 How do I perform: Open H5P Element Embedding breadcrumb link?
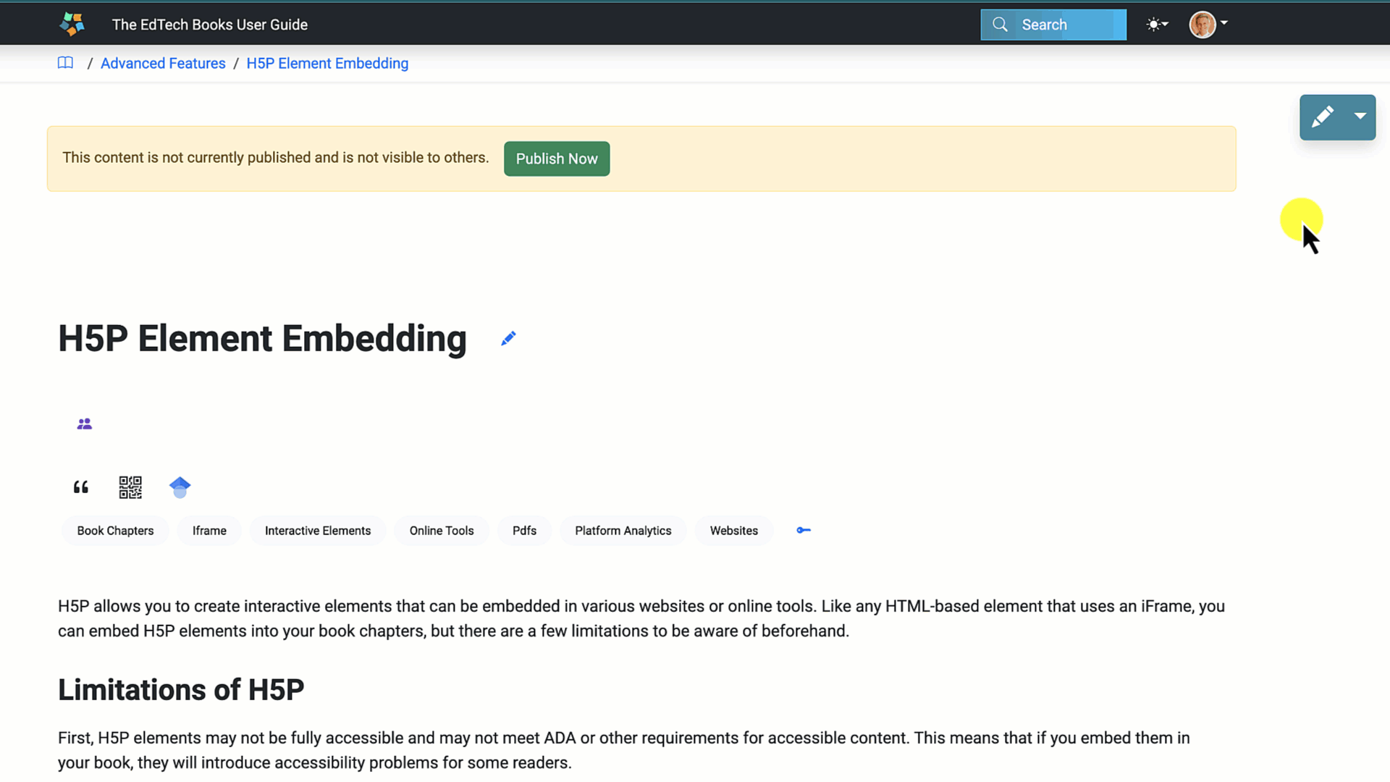tap(327, 63)
